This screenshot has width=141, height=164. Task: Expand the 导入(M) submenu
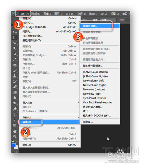point(50,102)
